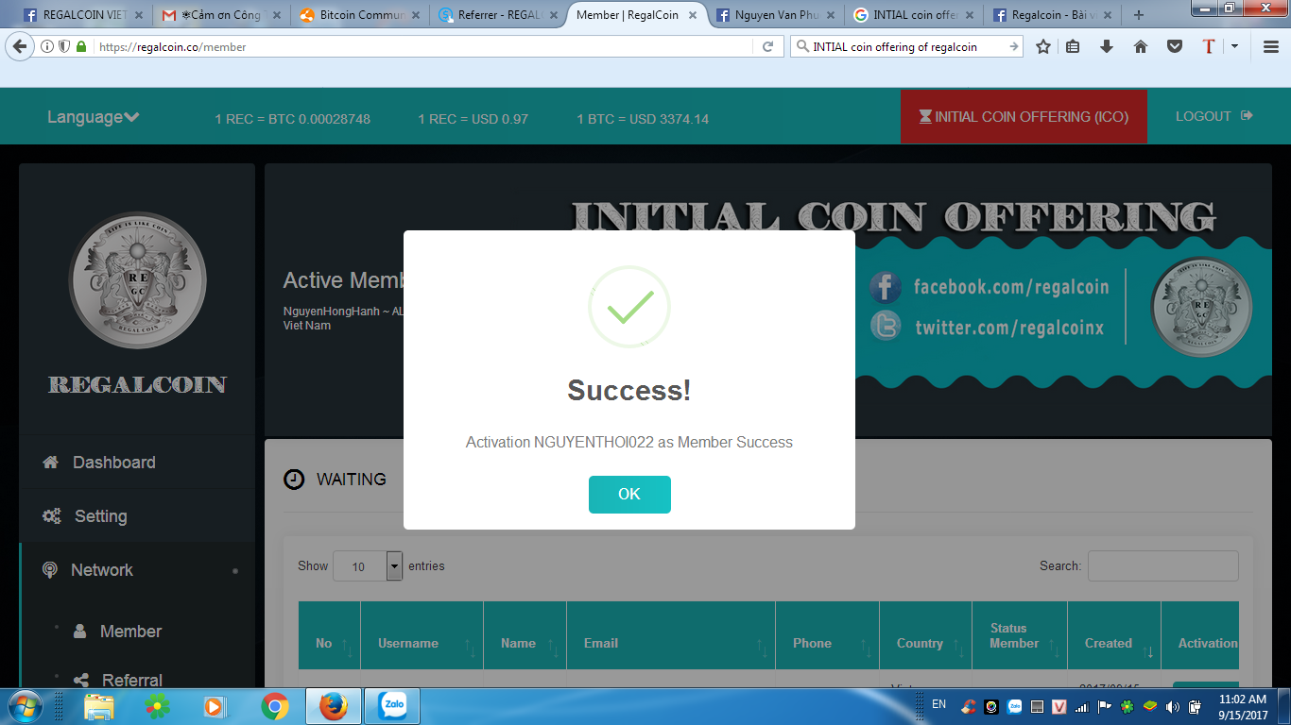Image resolution: width=1291 pixels, height=725 pixels.
Task: Go back with the browser back arrow
Action: [x=19, y=46]
